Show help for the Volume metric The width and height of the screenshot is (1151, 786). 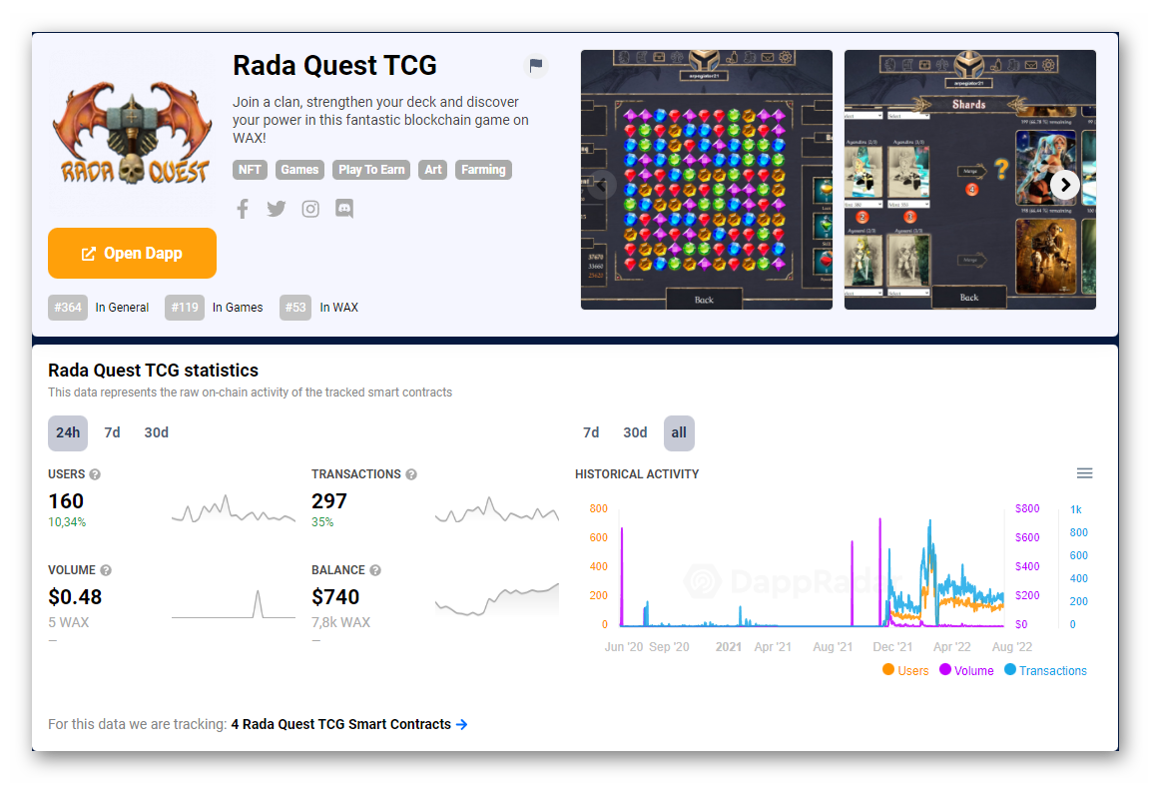pyautogui.click(x=106, y=570)
